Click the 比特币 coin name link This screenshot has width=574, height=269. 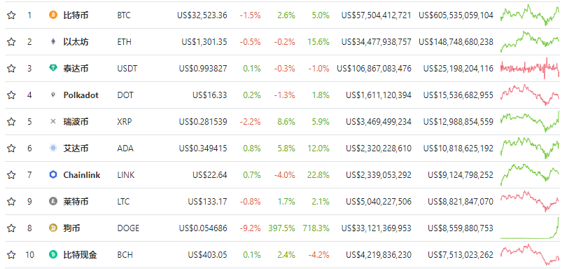tap(76, 15)
